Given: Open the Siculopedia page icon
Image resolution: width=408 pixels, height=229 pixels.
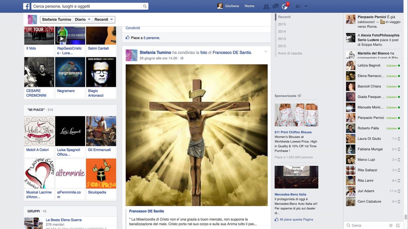Looking at the screenshot, I should (101, 174).
